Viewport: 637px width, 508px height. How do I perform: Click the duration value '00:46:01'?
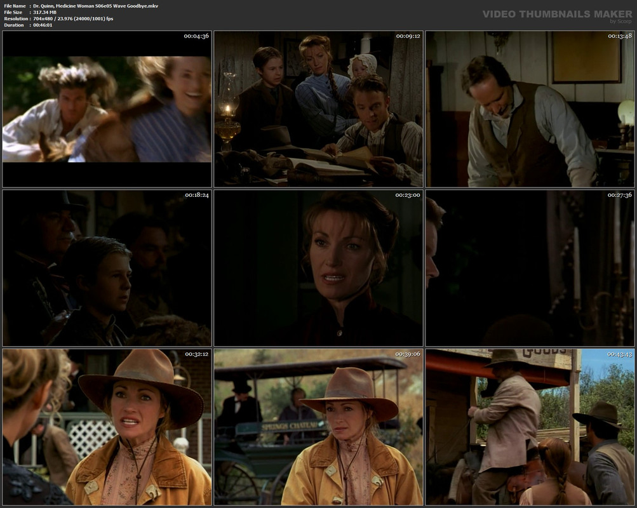click(x=43, y=25)
